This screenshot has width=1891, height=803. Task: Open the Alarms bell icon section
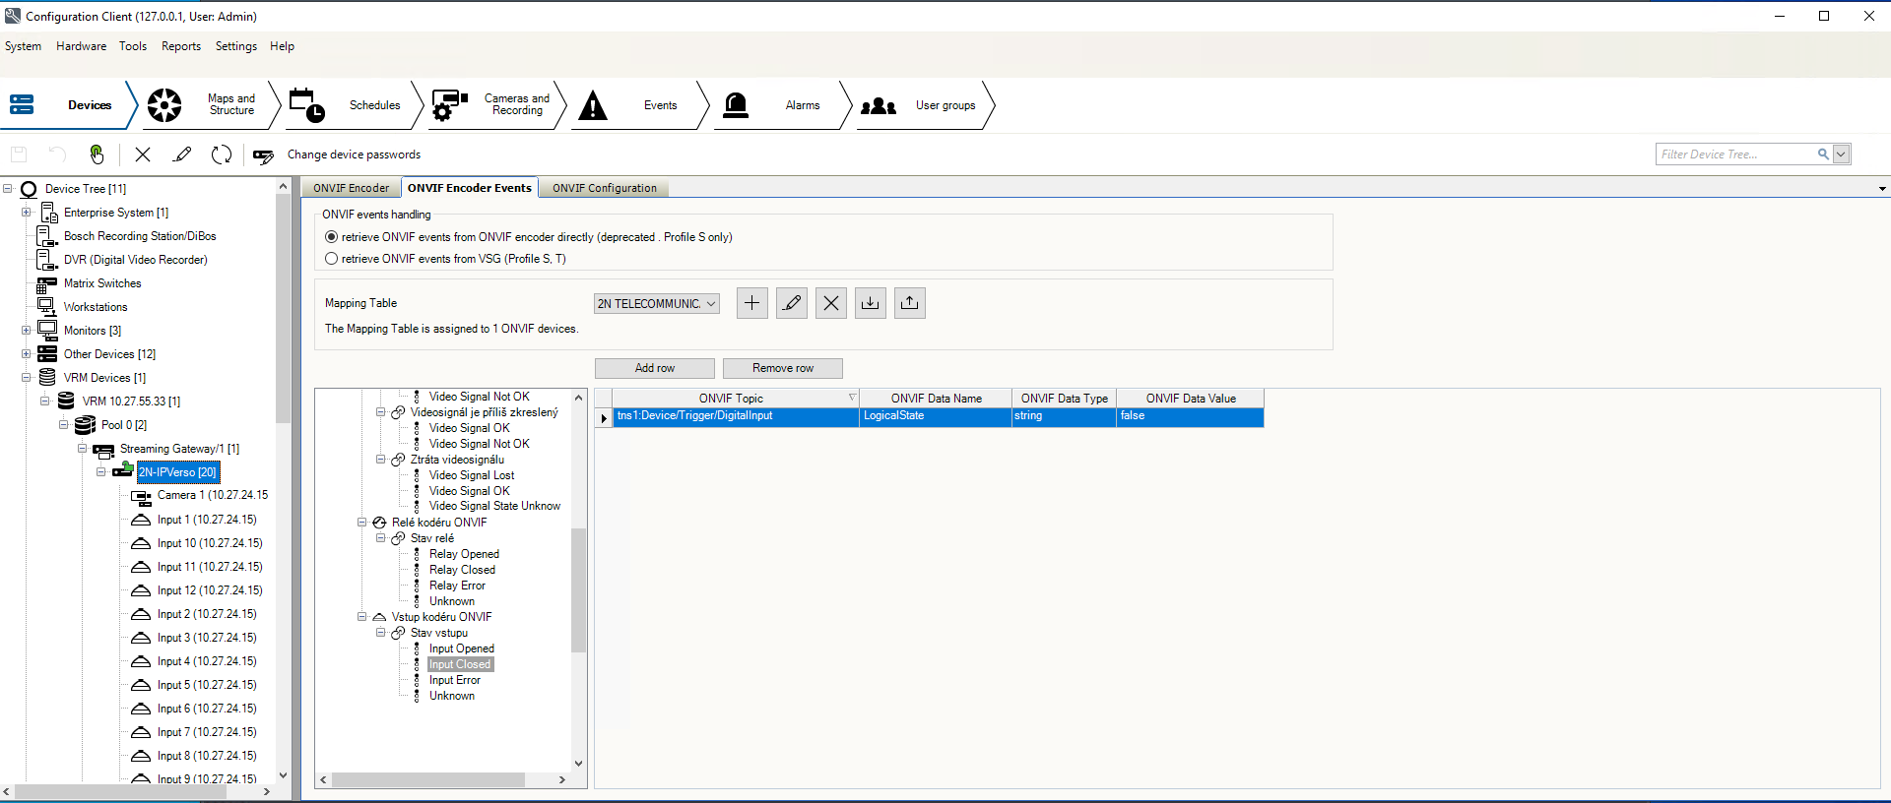point(736,105)
